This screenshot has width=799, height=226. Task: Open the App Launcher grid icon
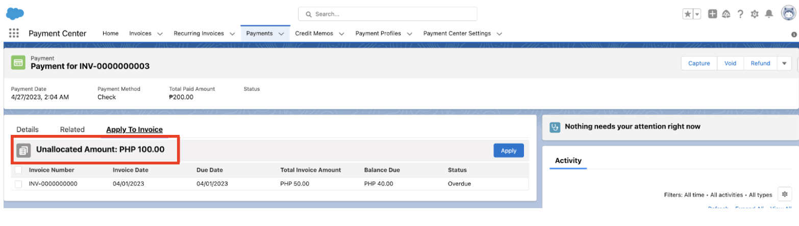(x=14, y=34)
